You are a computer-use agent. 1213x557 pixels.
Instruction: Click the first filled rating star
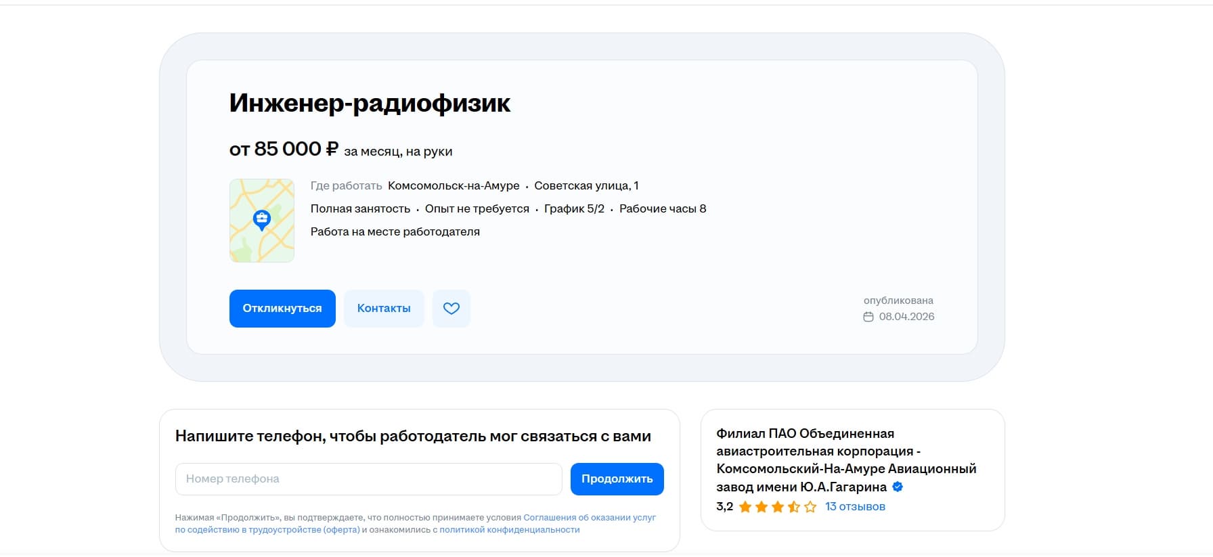click(x=745, y=507)
